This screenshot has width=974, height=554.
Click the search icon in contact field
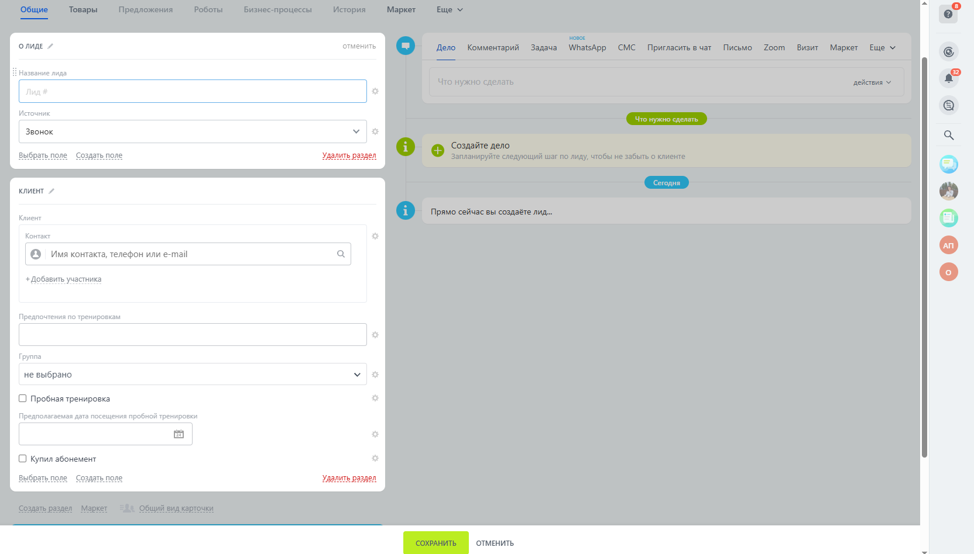[341, 254]
